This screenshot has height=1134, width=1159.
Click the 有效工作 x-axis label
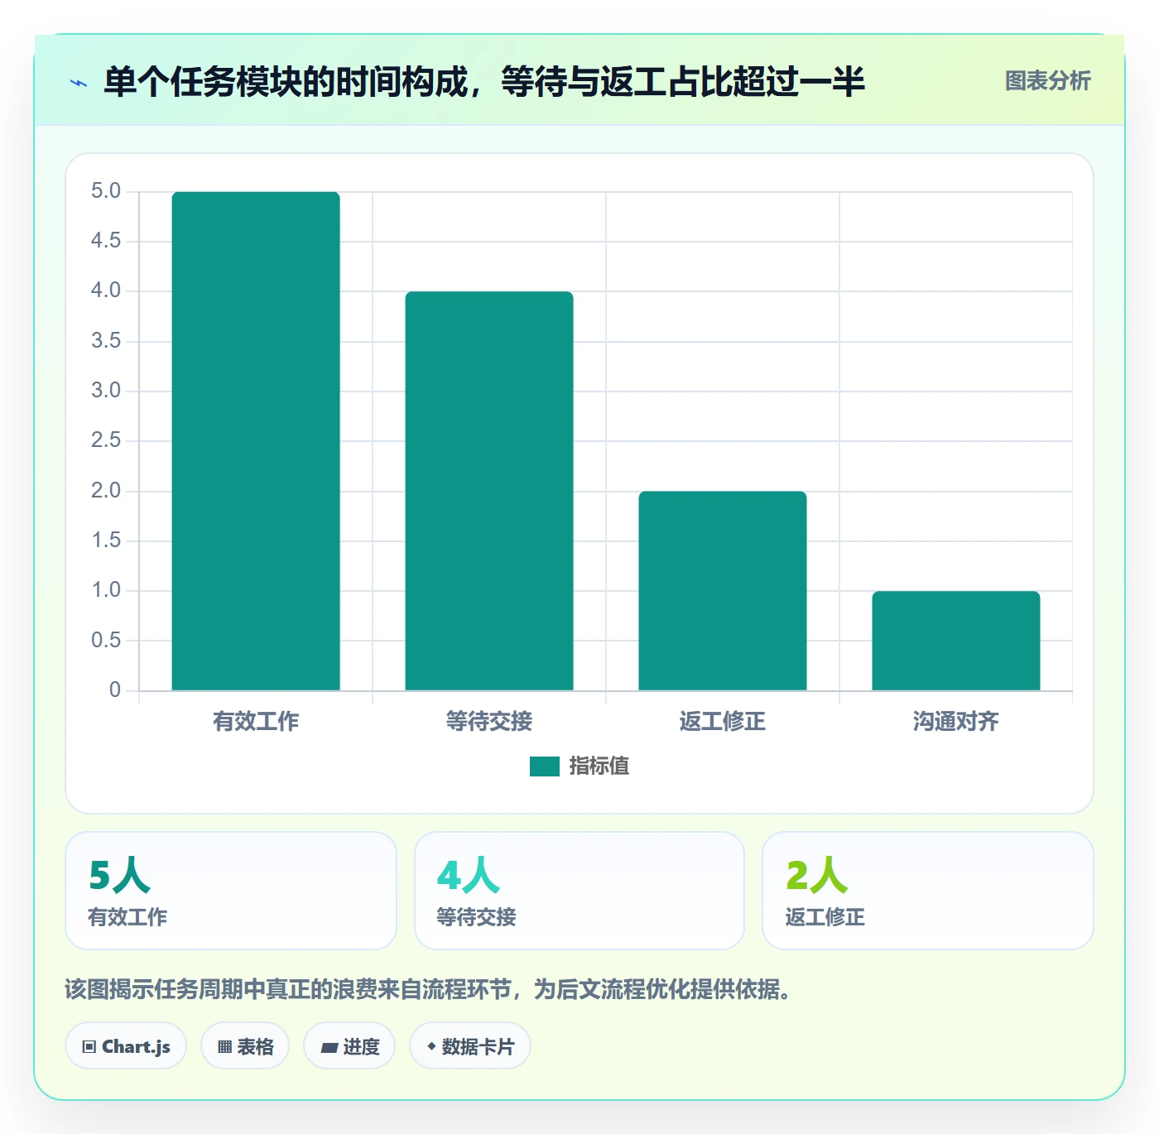tap(256, 722)
